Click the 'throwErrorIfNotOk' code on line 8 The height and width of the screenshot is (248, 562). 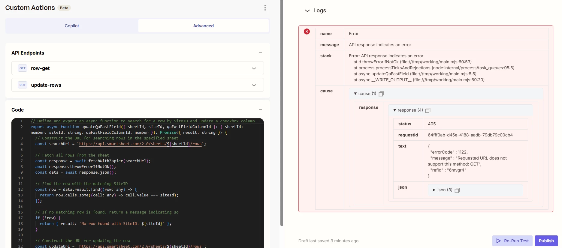click(x=89, y=167)
